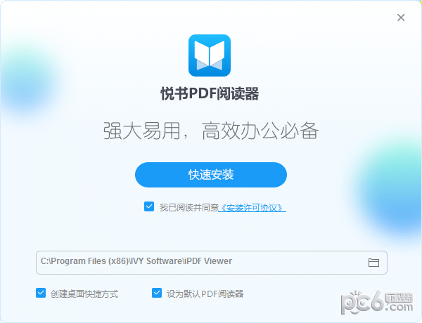
Task: Click the 强大易用，高效办公必备 slogan text
Action: click(211, 131)
